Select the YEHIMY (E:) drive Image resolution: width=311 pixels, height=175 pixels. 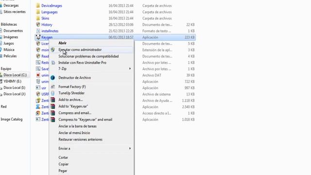coord(12,81)
